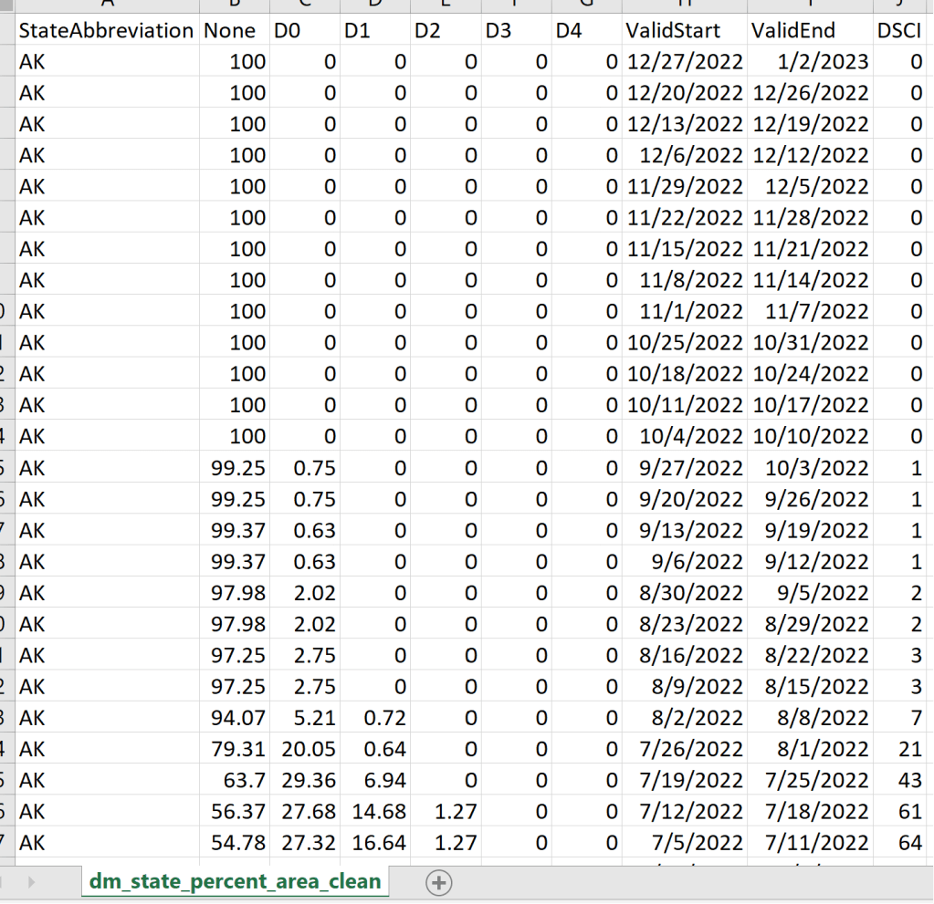This screenshot has width=934, height=904.
Task: Click the sheet tab scroll arrow
Action: [x=33, y=882]
